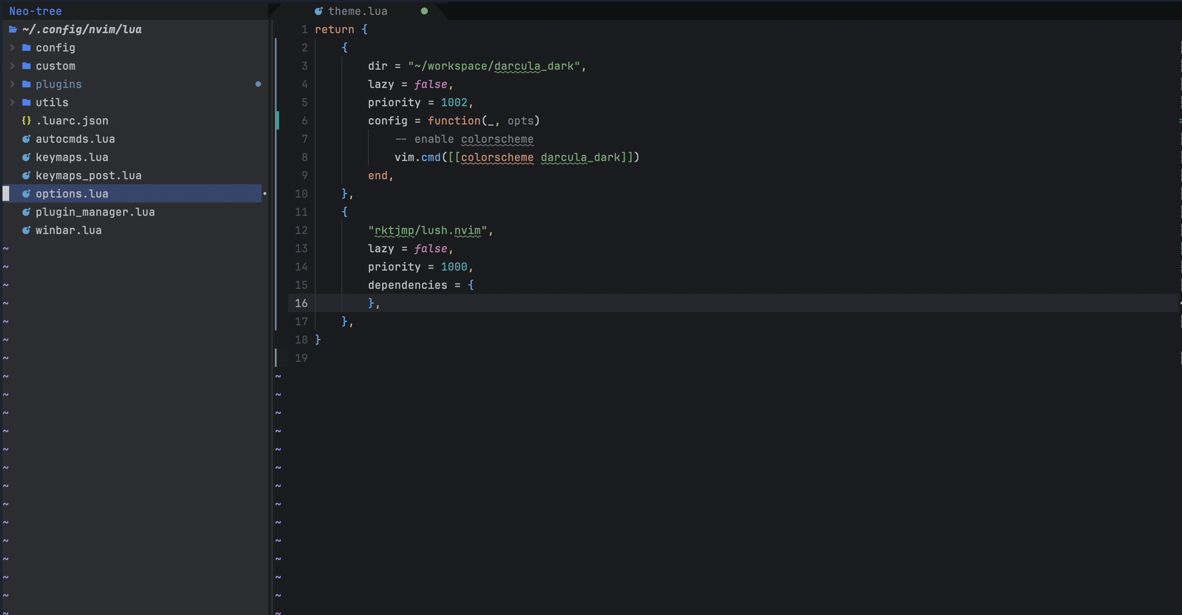Click modified indicator dot on plugins folder
Image resolution: width=1182 pixels, height=615 pixels.
click(258, 84)
